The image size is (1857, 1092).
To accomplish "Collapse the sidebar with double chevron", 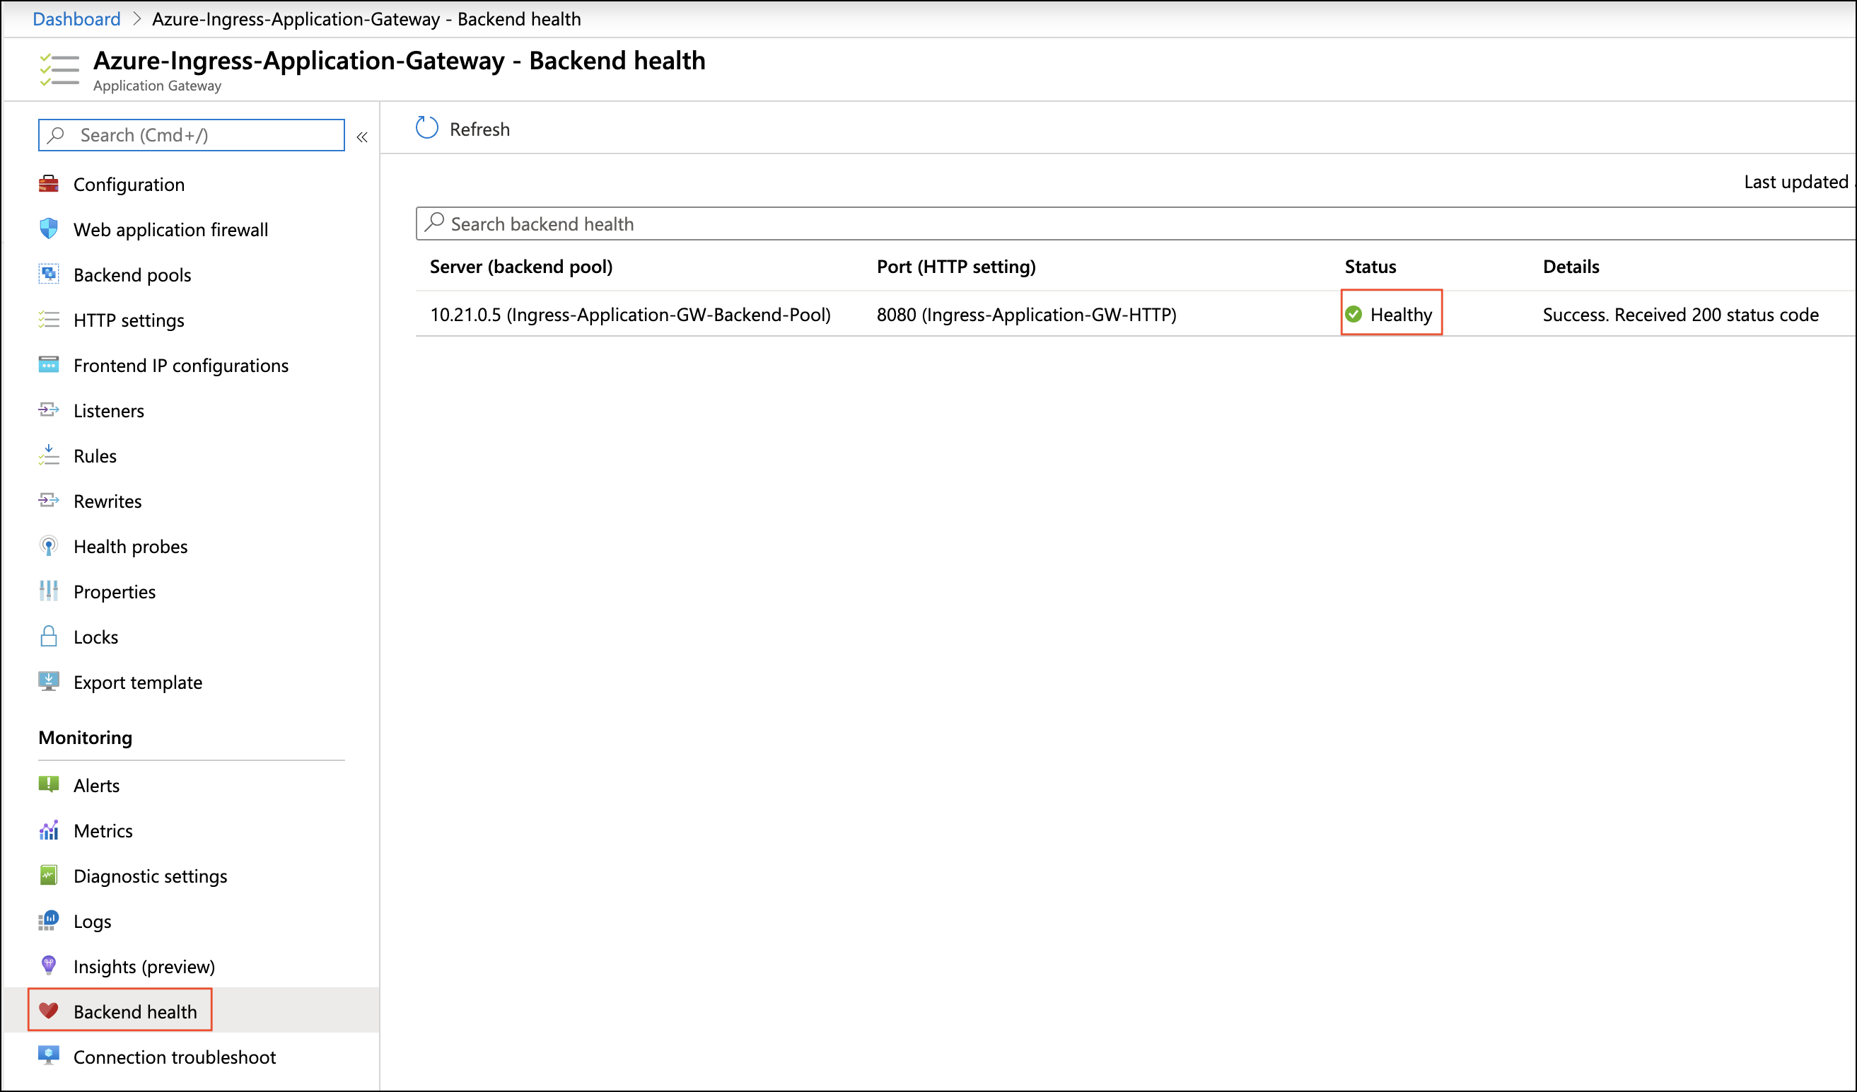I will click(362, 137).
